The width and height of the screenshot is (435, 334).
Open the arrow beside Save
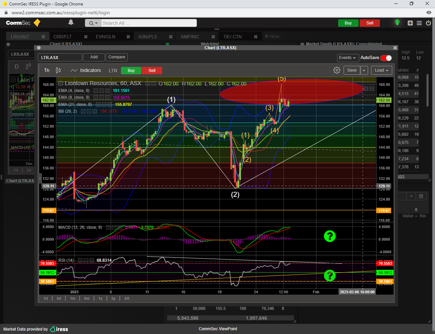tap(364, 70)
